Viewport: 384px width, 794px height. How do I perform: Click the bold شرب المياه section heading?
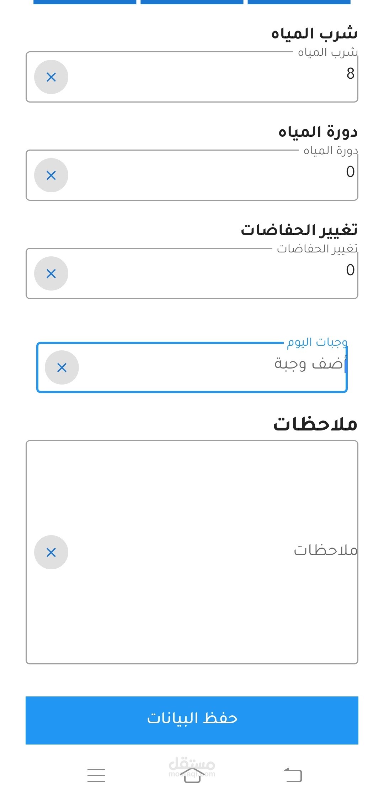[x=314, y=33]
